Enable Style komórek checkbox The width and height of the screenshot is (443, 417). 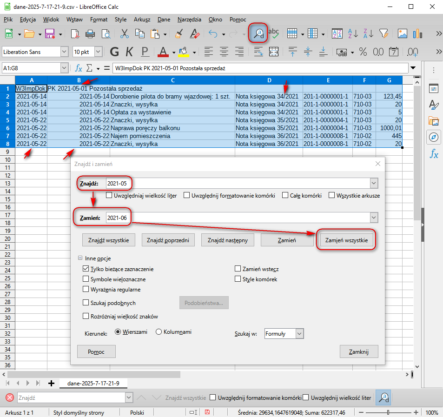[238, 279]
